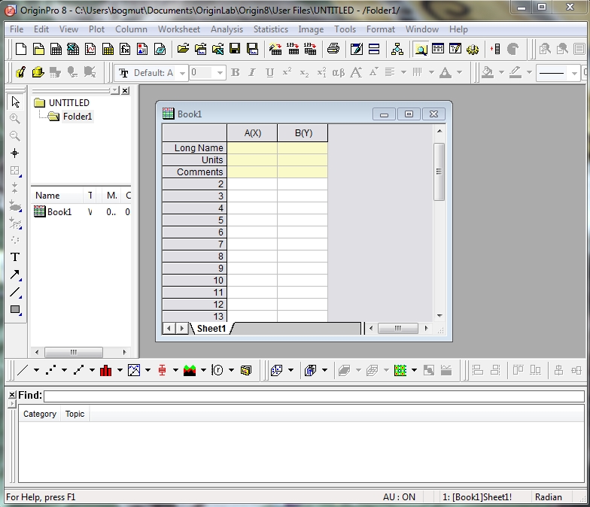Open the font name dropdown
This screenshot has height=507, width=590.
(182, 72)
